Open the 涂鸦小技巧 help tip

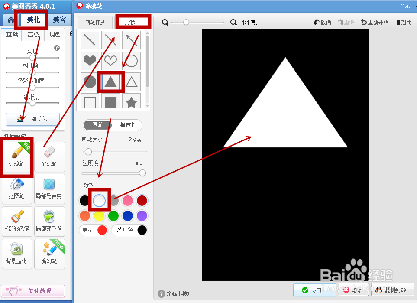[x=175, y=294]
